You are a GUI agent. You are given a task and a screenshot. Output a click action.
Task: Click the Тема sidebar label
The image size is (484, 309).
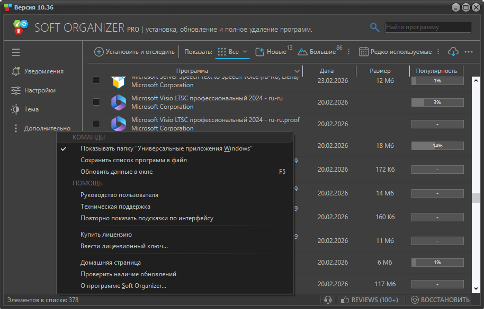[31, 109]
